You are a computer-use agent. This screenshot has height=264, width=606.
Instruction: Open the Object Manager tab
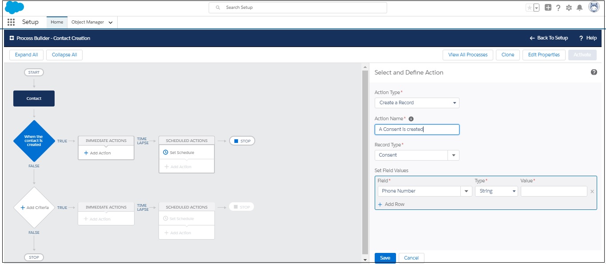tap(88, 22)
